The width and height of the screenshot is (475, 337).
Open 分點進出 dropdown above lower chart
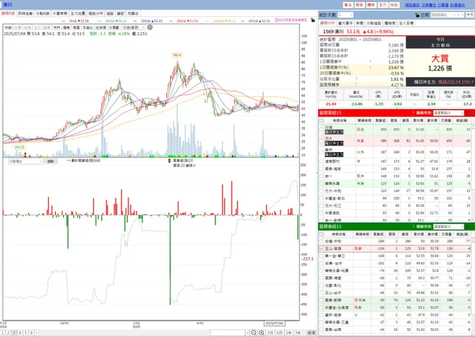[x=26, y=161]
